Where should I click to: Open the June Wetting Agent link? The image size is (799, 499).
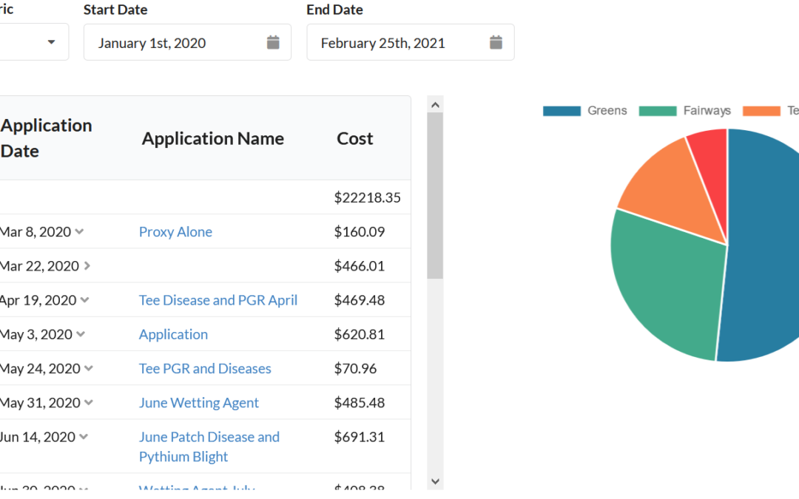click(198, 403)
